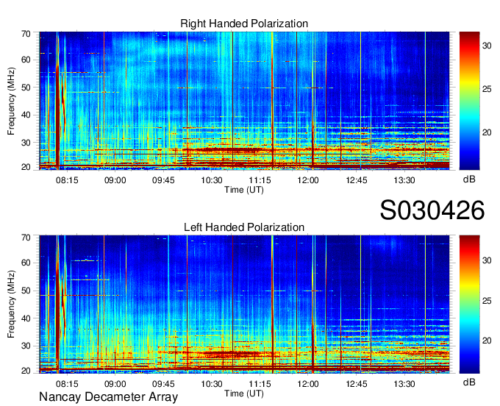Screen dimensions: 500x406
Task: Click 70 frequency tick on Left Handed plot
Action: click(x=26, y=238)
